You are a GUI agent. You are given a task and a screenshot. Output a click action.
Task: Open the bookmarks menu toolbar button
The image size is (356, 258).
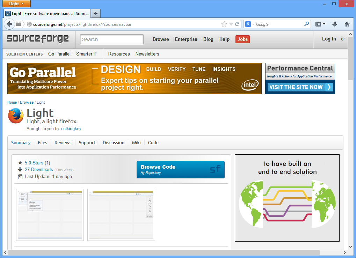320,24
